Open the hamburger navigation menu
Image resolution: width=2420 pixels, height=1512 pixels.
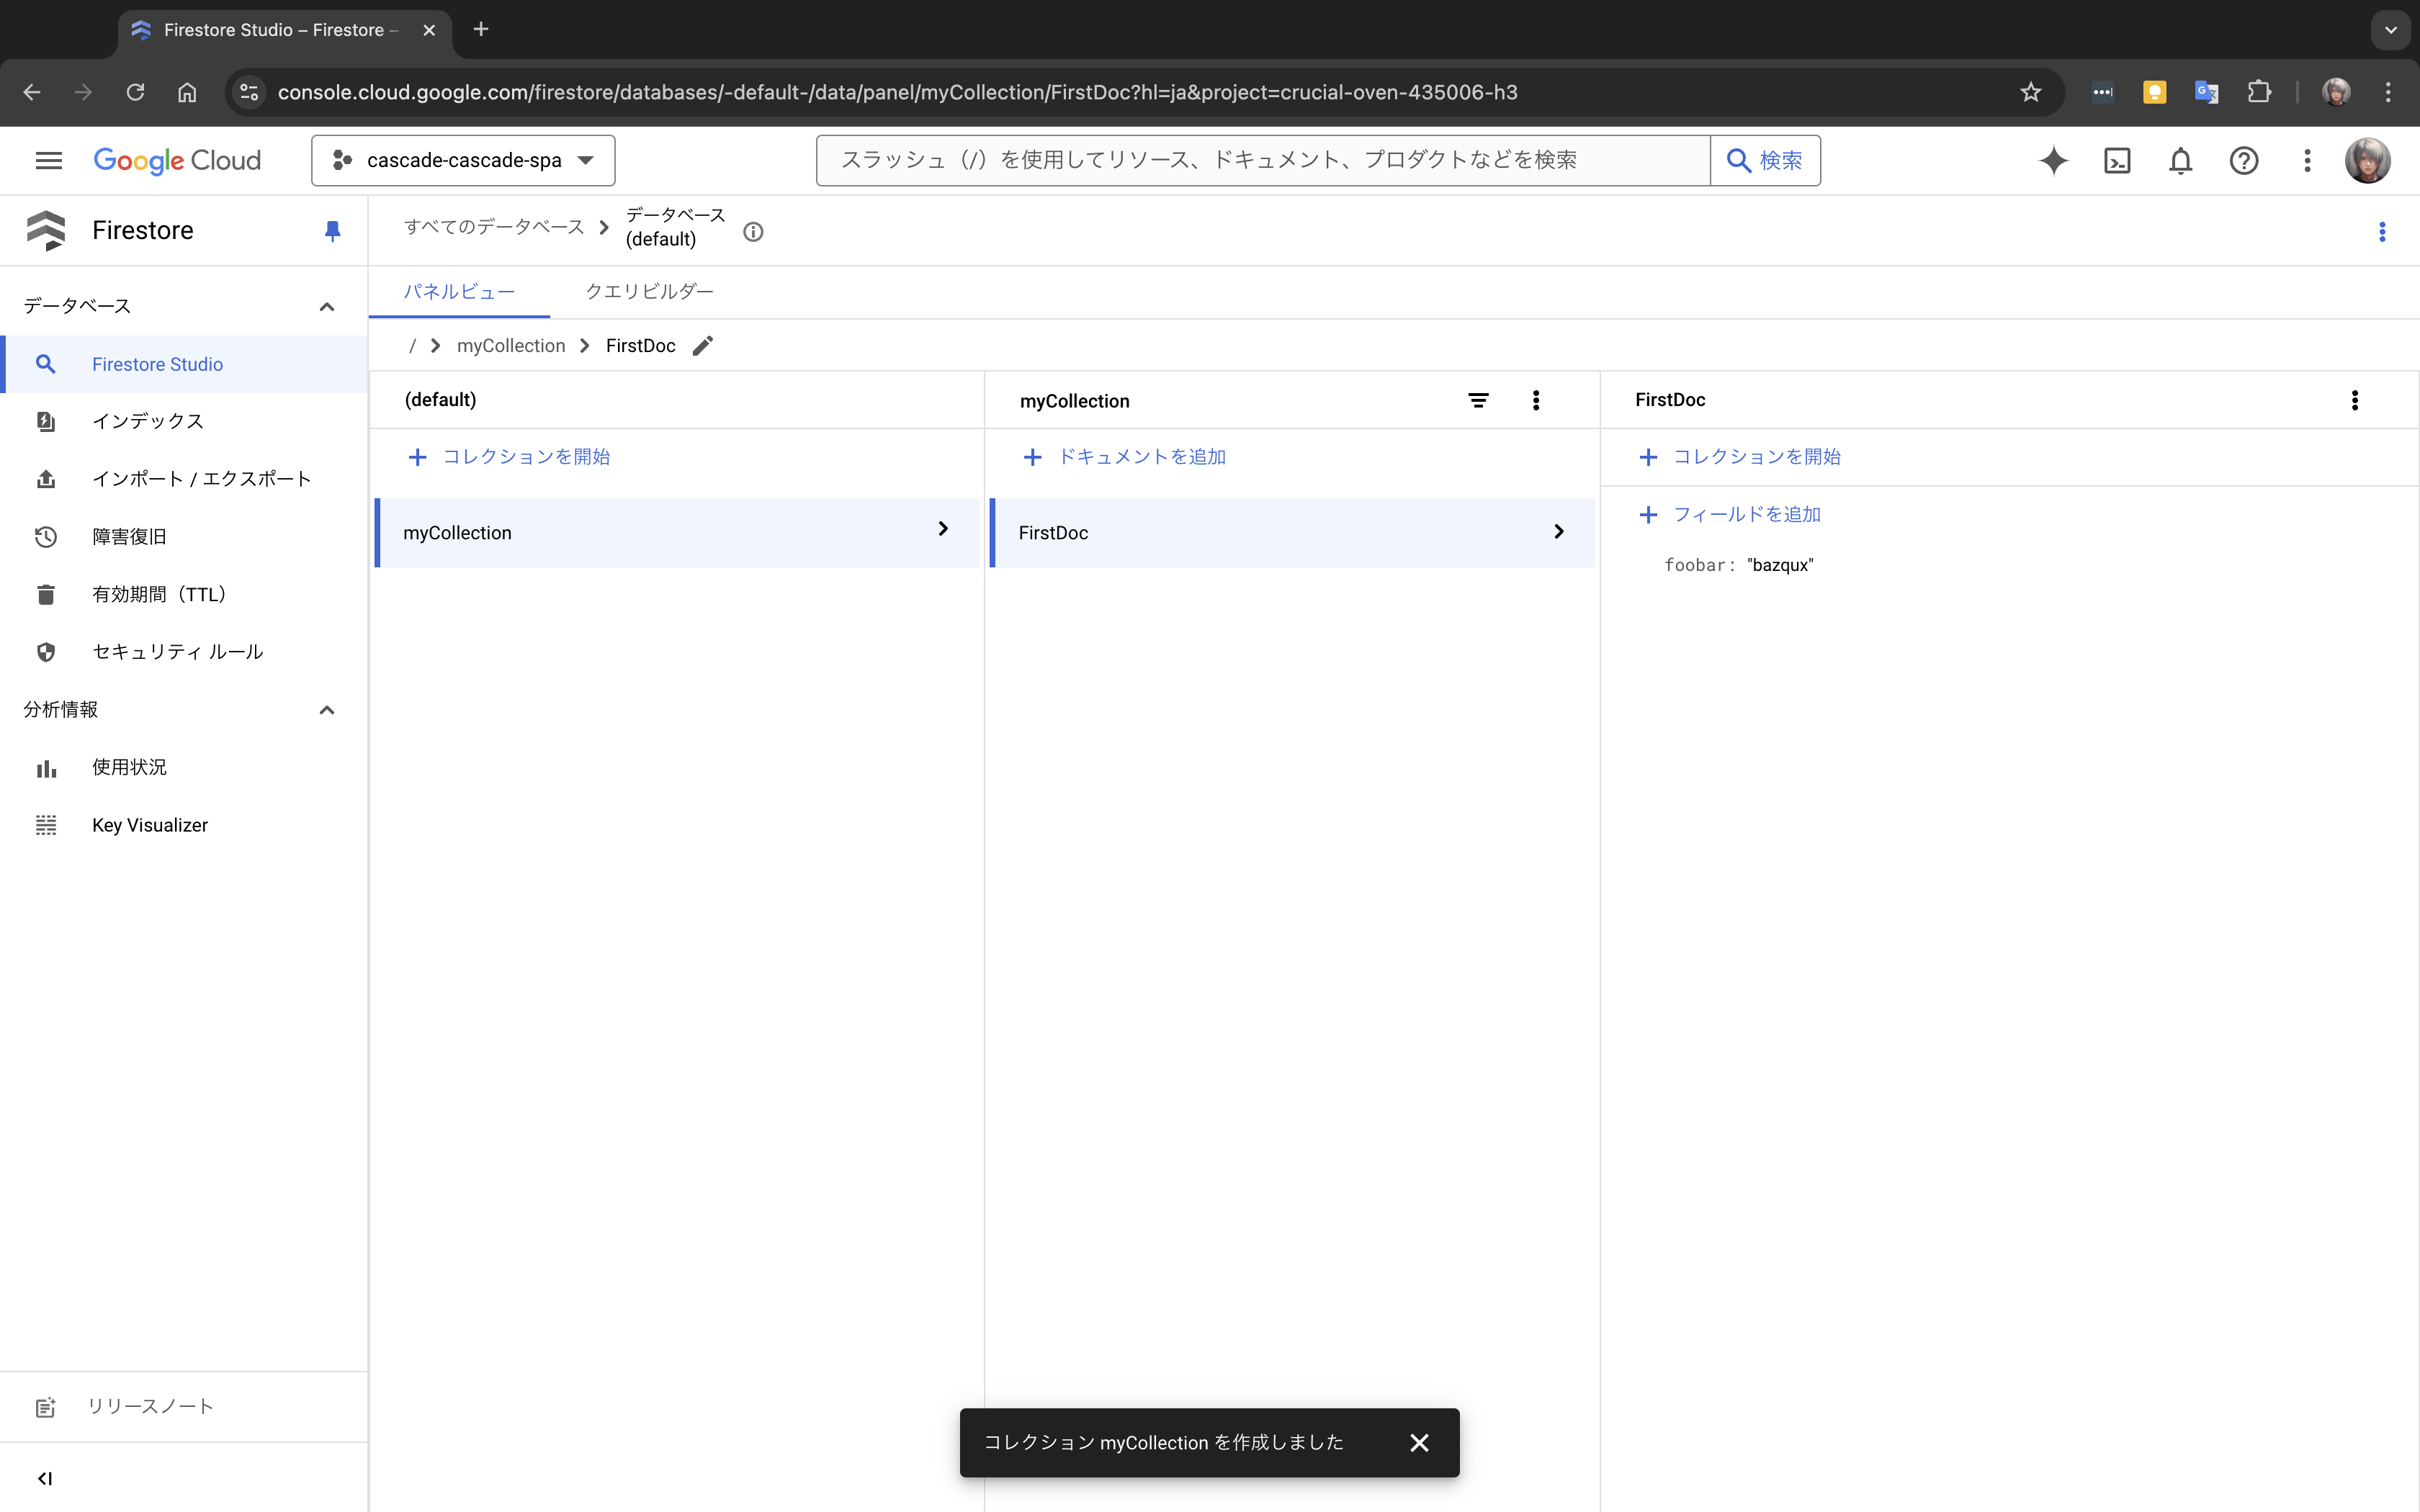48,161
